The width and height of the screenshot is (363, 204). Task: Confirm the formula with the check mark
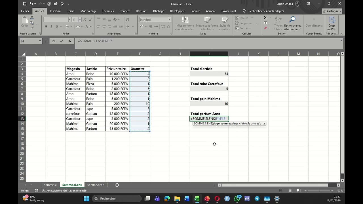click(x=62, y=41)
